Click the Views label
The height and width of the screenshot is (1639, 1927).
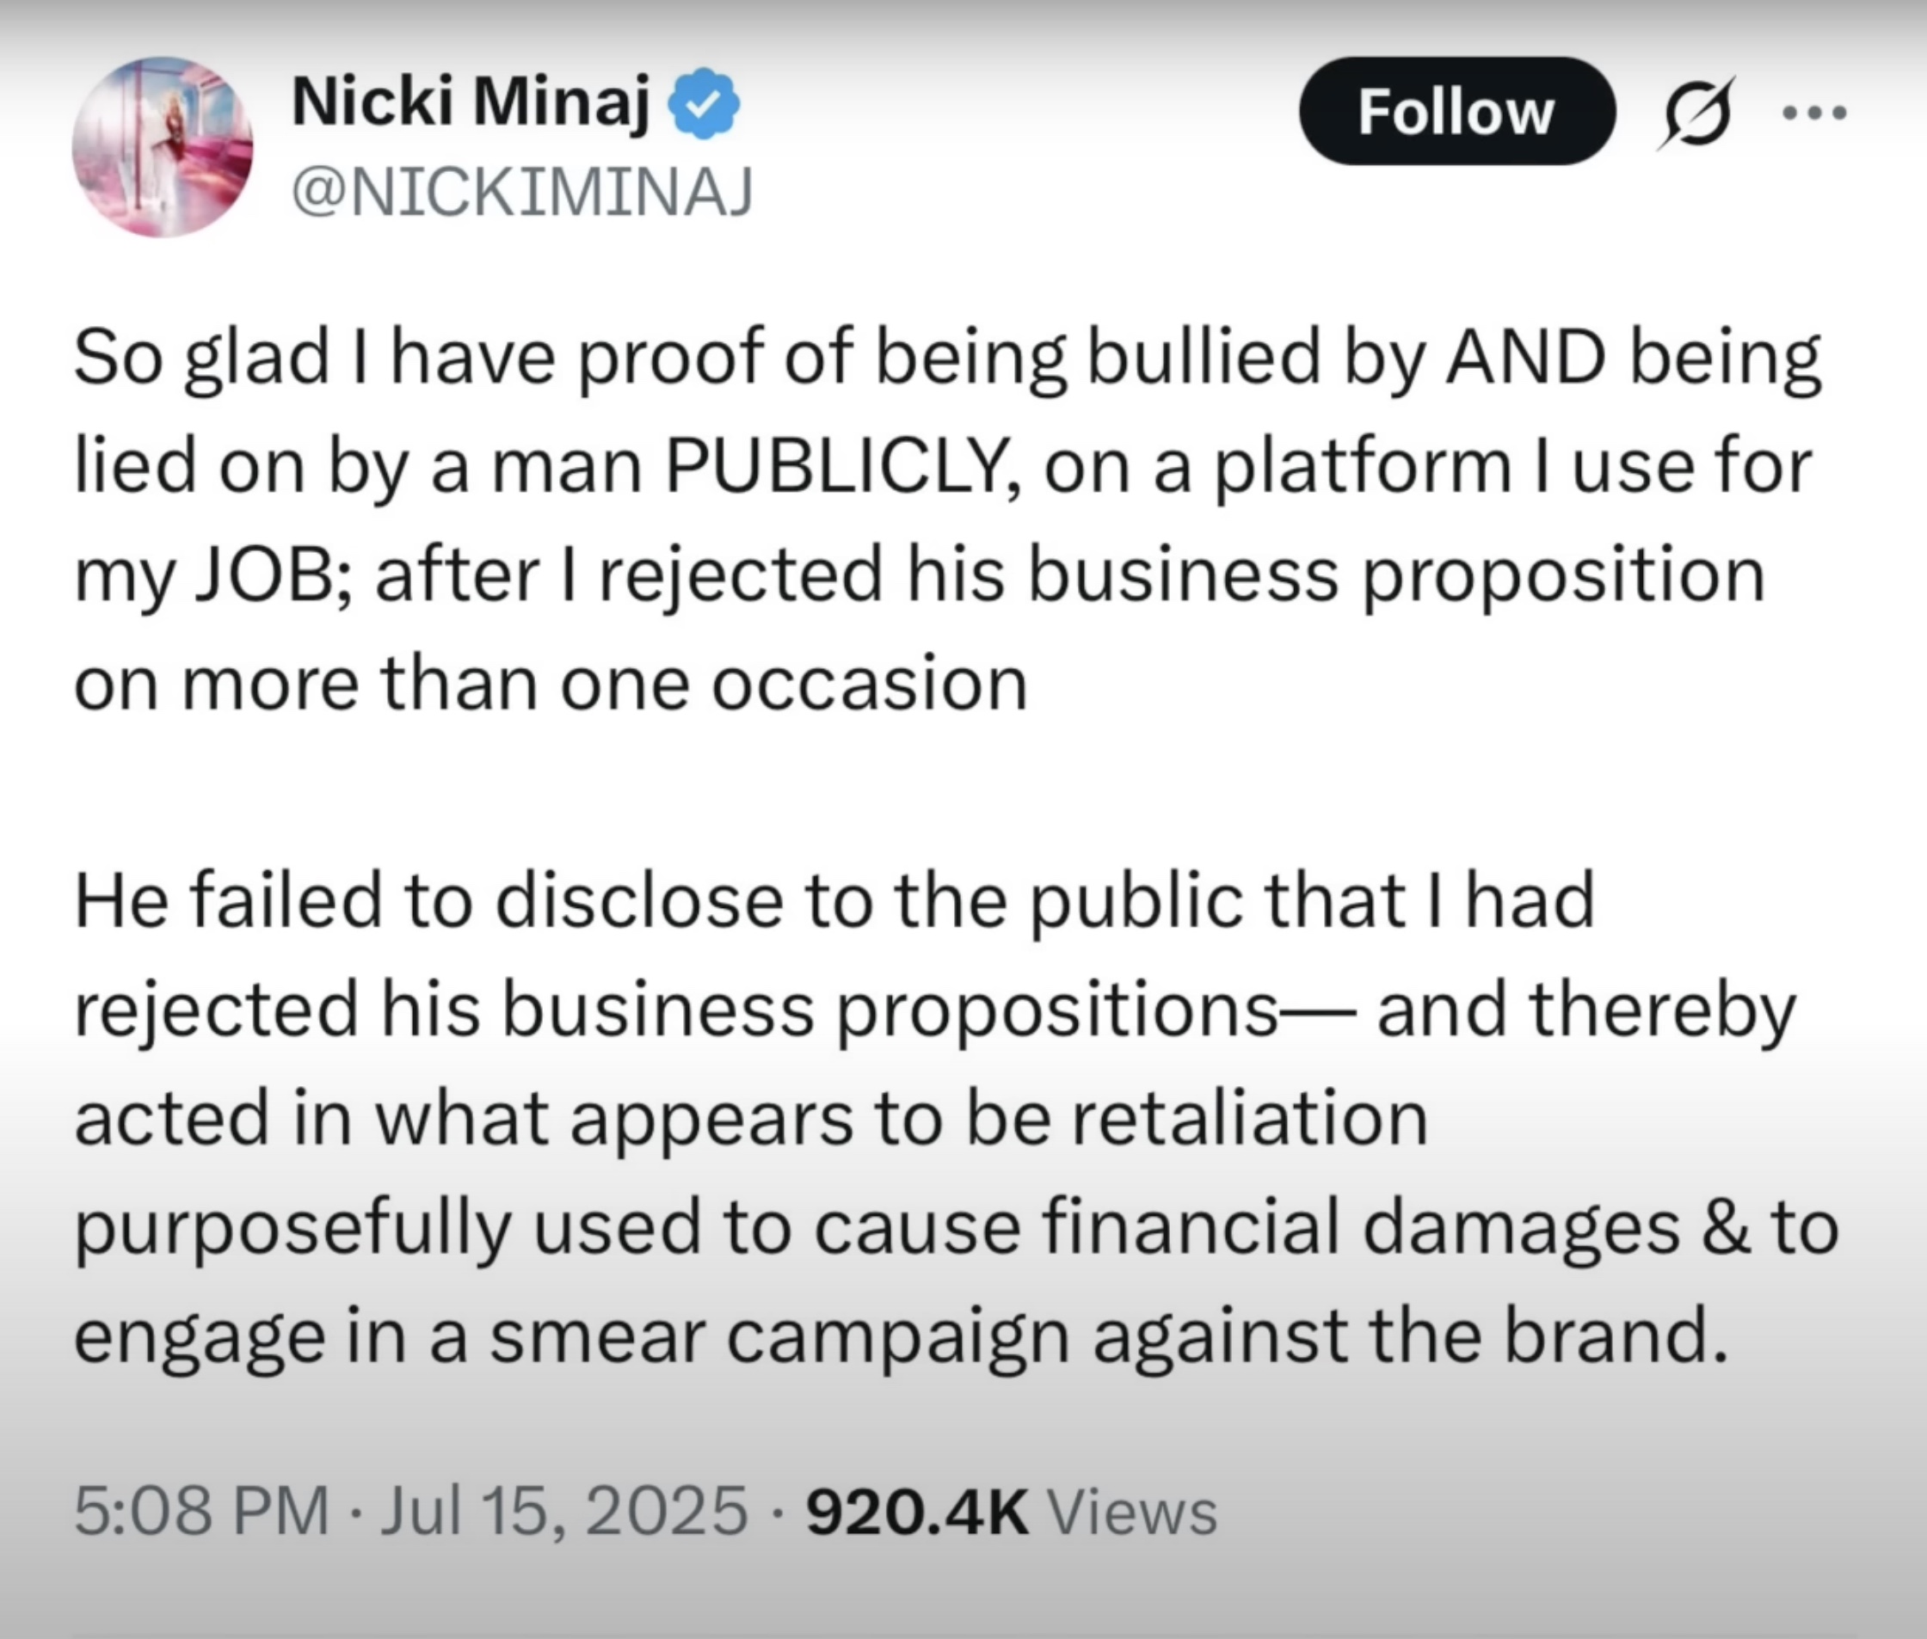coord(1131,1511)
